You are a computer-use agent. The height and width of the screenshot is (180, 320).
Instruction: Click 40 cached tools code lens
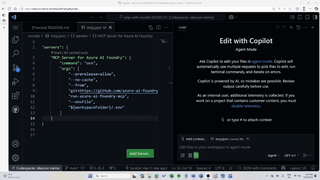coord(76,52)
